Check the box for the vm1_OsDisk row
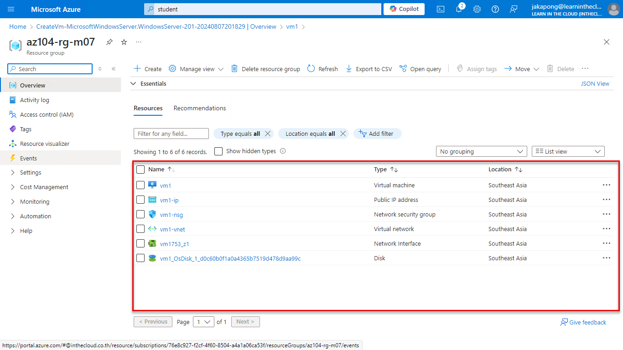 140,258
